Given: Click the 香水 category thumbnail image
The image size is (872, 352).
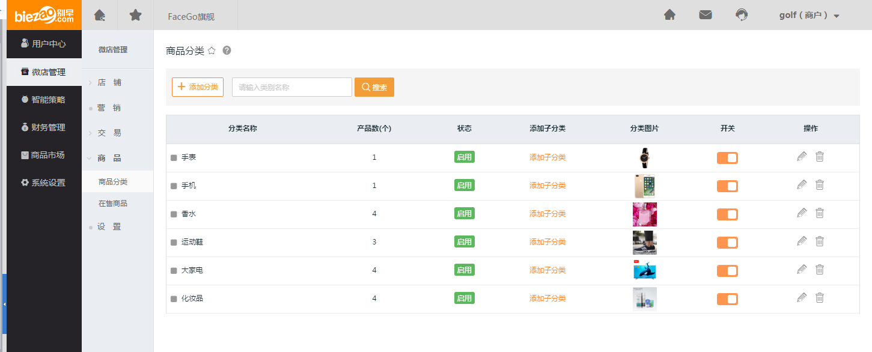Looking at the screenshot, I should [644, 214].
